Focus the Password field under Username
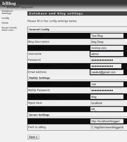Screen dimensions: 127x142 (106, 60)
